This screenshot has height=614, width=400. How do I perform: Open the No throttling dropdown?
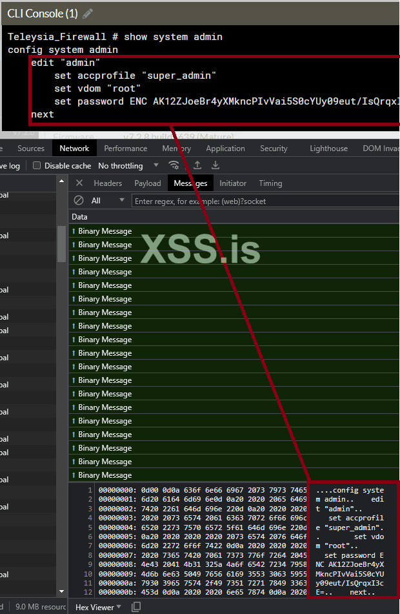[128, 166]
